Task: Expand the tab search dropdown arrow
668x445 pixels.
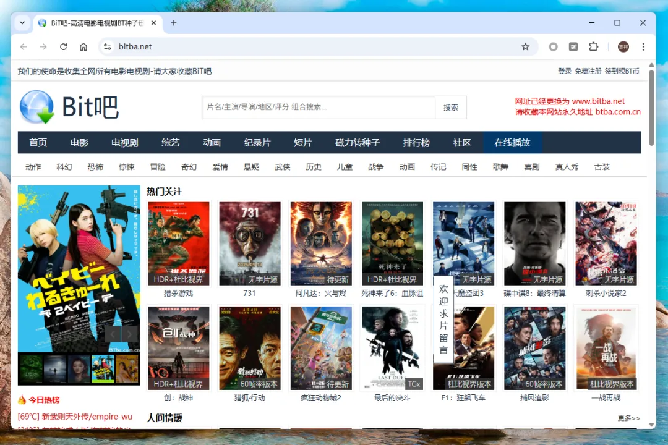Action: pos(22,23)
